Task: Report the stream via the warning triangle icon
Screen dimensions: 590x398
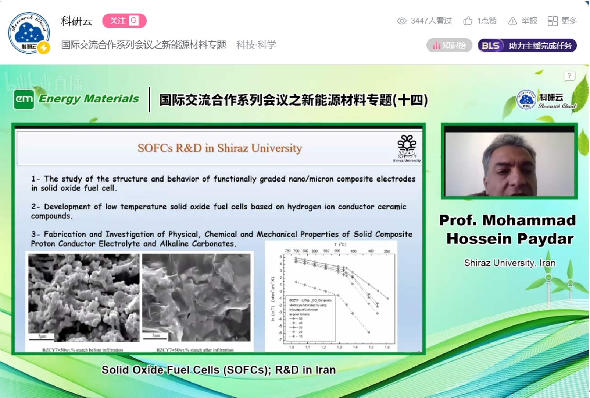Action: coord(512,21)
